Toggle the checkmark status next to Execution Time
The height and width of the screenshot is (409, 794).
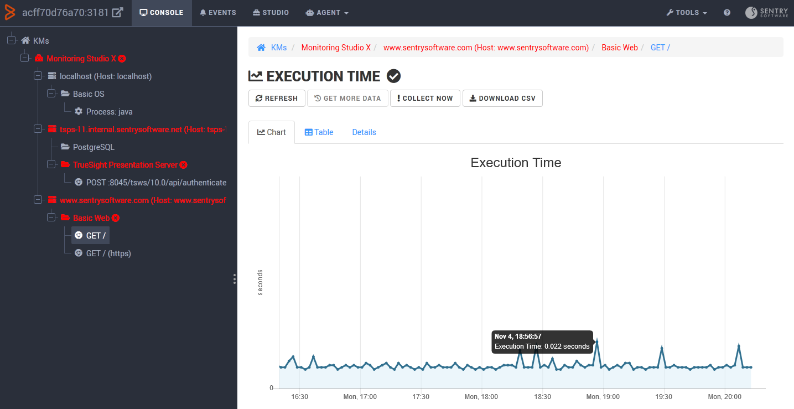tap(393, 76)
